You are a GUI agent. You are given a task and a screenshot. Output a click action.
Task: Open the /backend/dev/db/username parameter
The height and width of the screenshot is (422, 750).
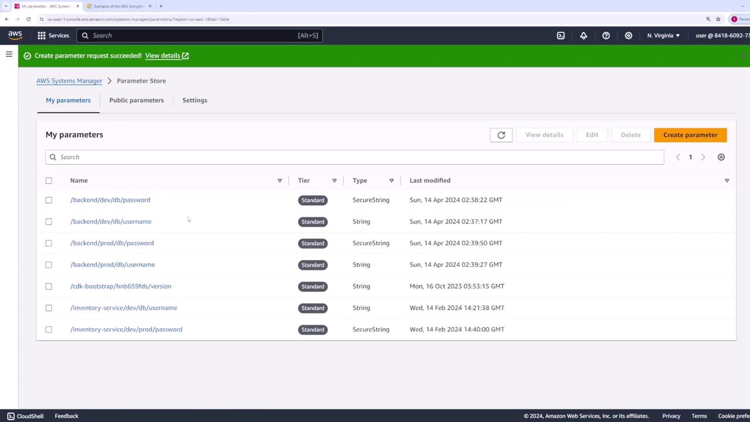coord(111,222)
